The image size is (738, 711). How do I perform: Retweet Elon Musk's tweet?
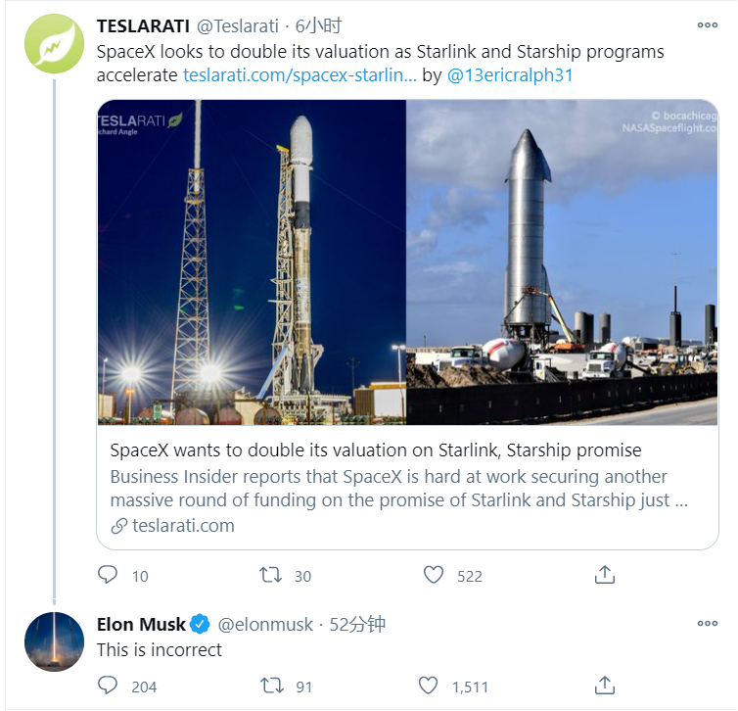pos(270,686)
